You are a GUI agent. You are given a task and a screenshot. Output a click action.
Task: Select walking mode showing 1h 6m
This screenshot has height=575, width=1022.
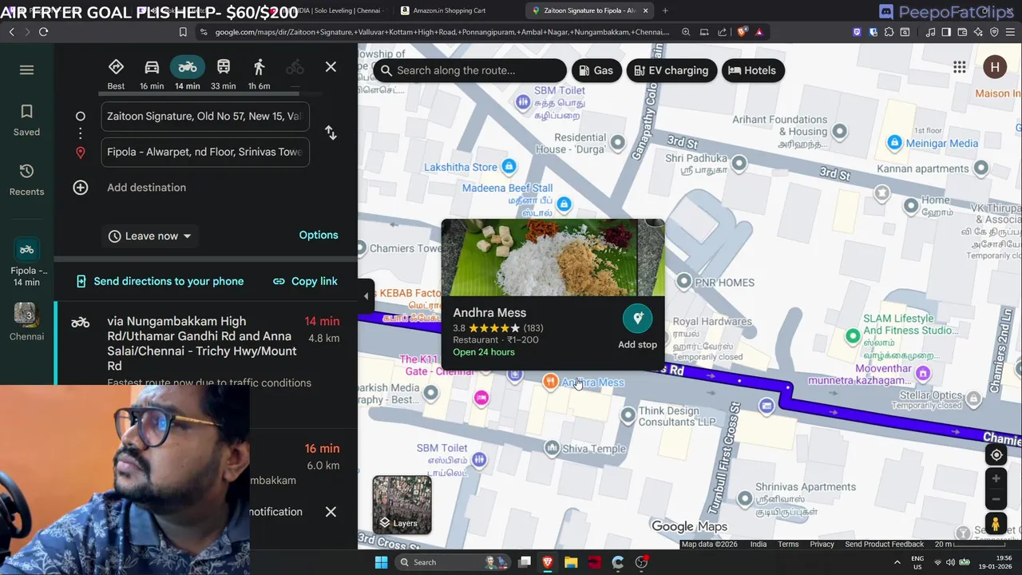[x=259, y=73]
